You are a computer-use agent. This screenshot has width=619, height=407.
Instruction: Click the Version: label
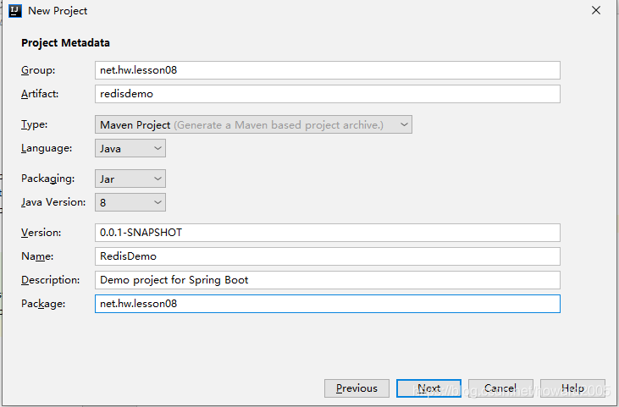pyautogui.click(x=41, y=233)
